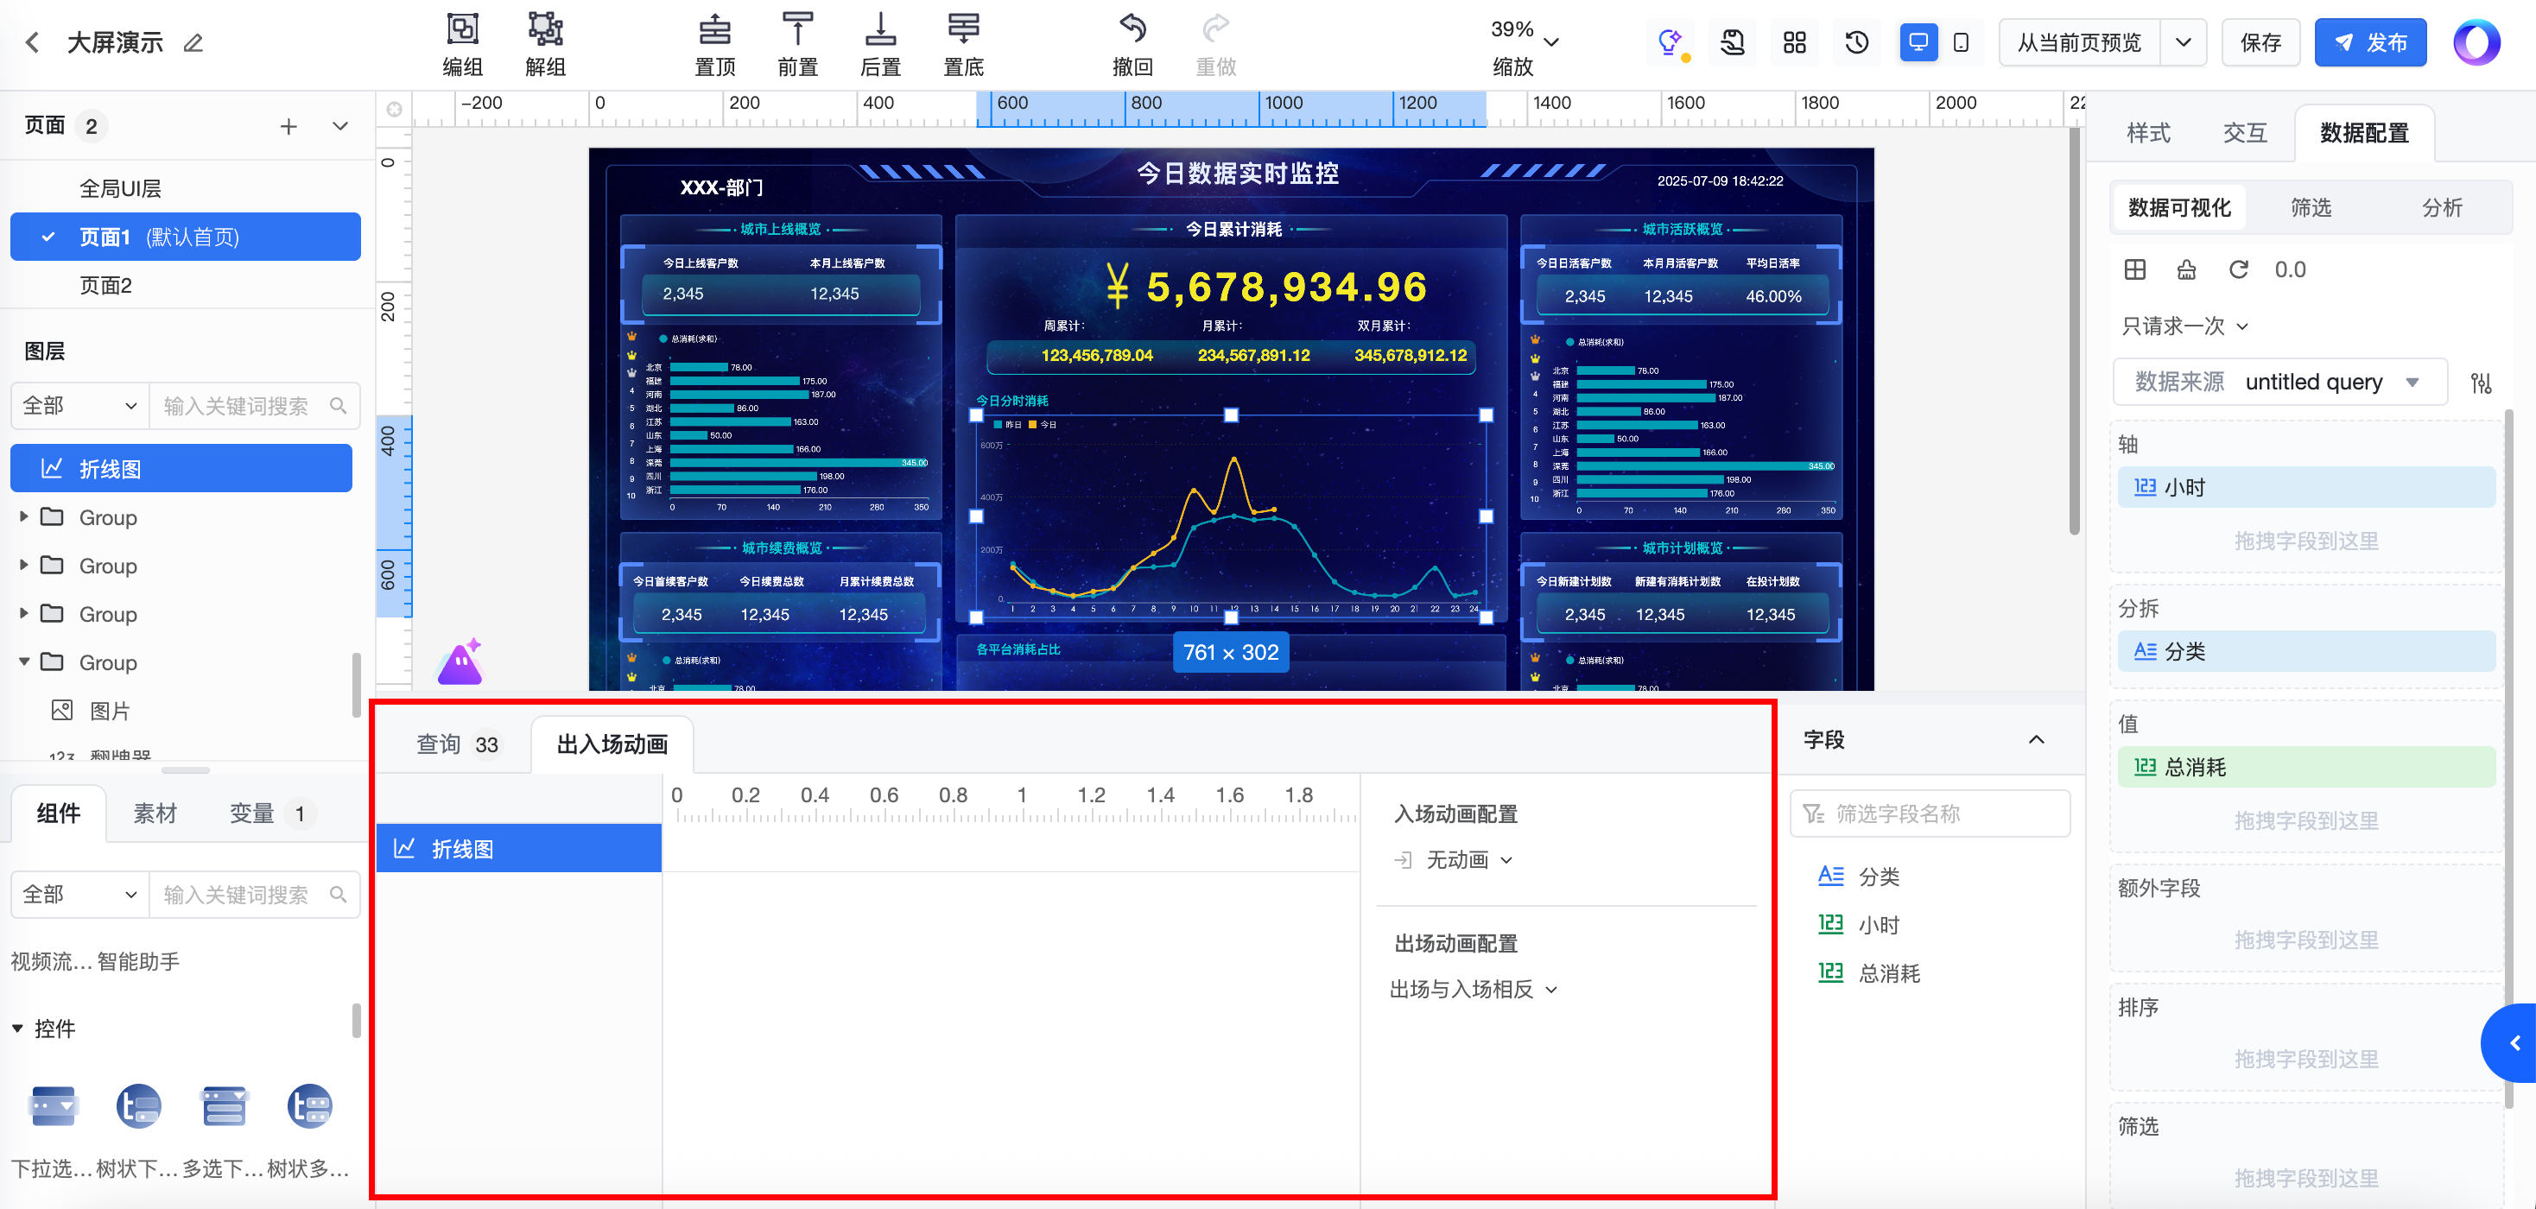
Task: Click the 0.8 mark on the animation timeline
Action: [953, 795]
